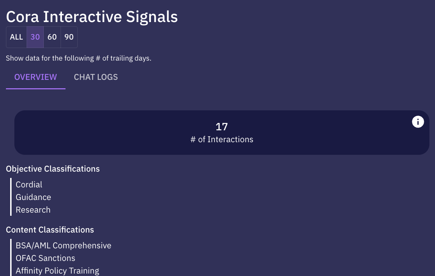Click the info icon on the interactions card
Viewport: 435px width, 276px height.
coord(418,122)
